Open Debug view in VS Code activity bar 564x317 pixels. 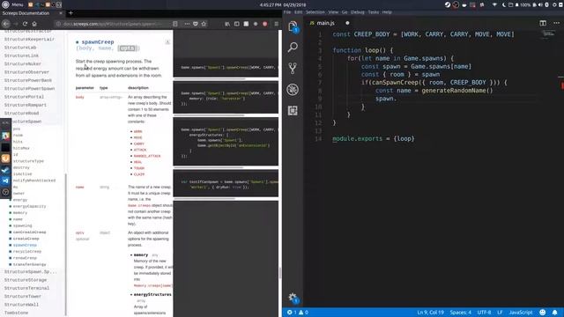coord(293,89)
